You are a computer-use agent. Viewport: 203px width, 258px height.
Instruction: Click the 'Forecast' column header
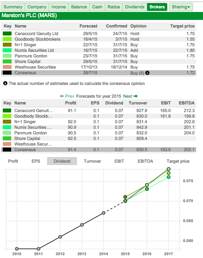(x=89, y=26)
